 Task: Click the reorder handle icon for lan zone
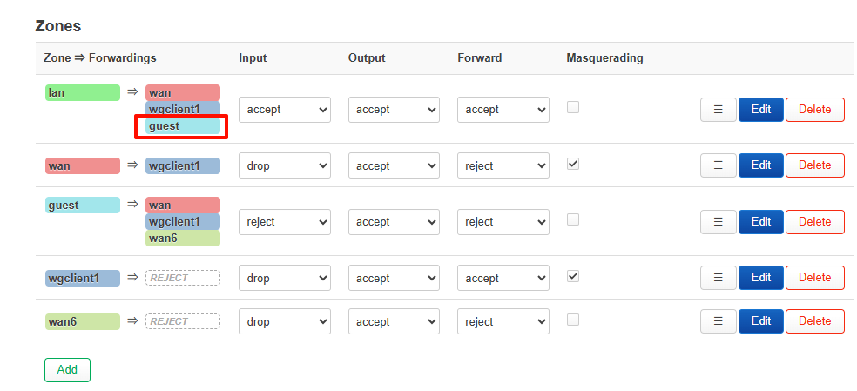pos(719,110)
